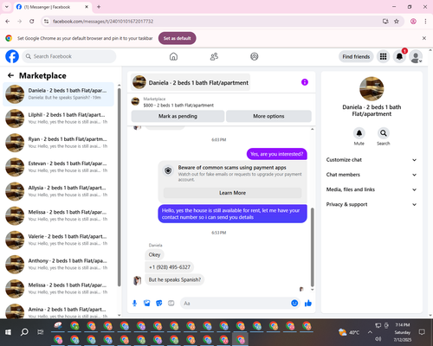The height and width of the screenshot is (346, 433).
Task: Attach a photo using the image icon
Action: pos(147,303)
